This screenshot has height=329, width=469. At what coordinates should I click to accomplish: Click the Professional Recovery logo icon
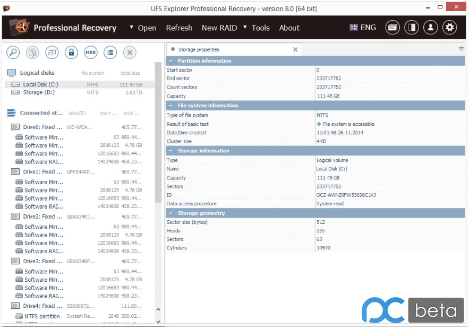20,27
